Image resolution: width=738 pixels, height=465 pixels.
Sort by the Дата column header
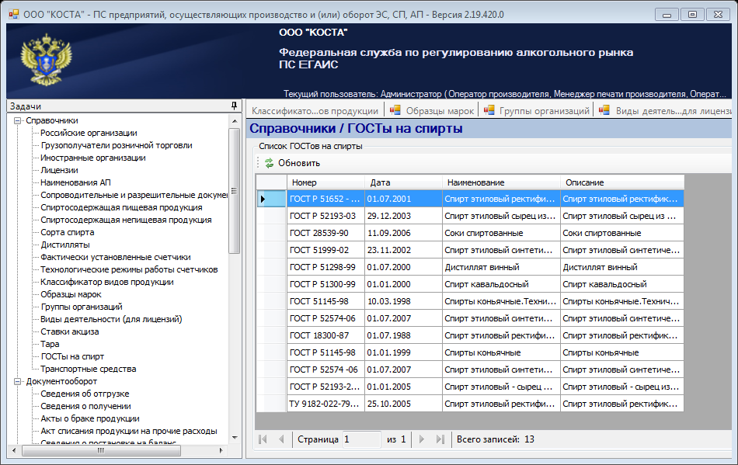[403, 182]
